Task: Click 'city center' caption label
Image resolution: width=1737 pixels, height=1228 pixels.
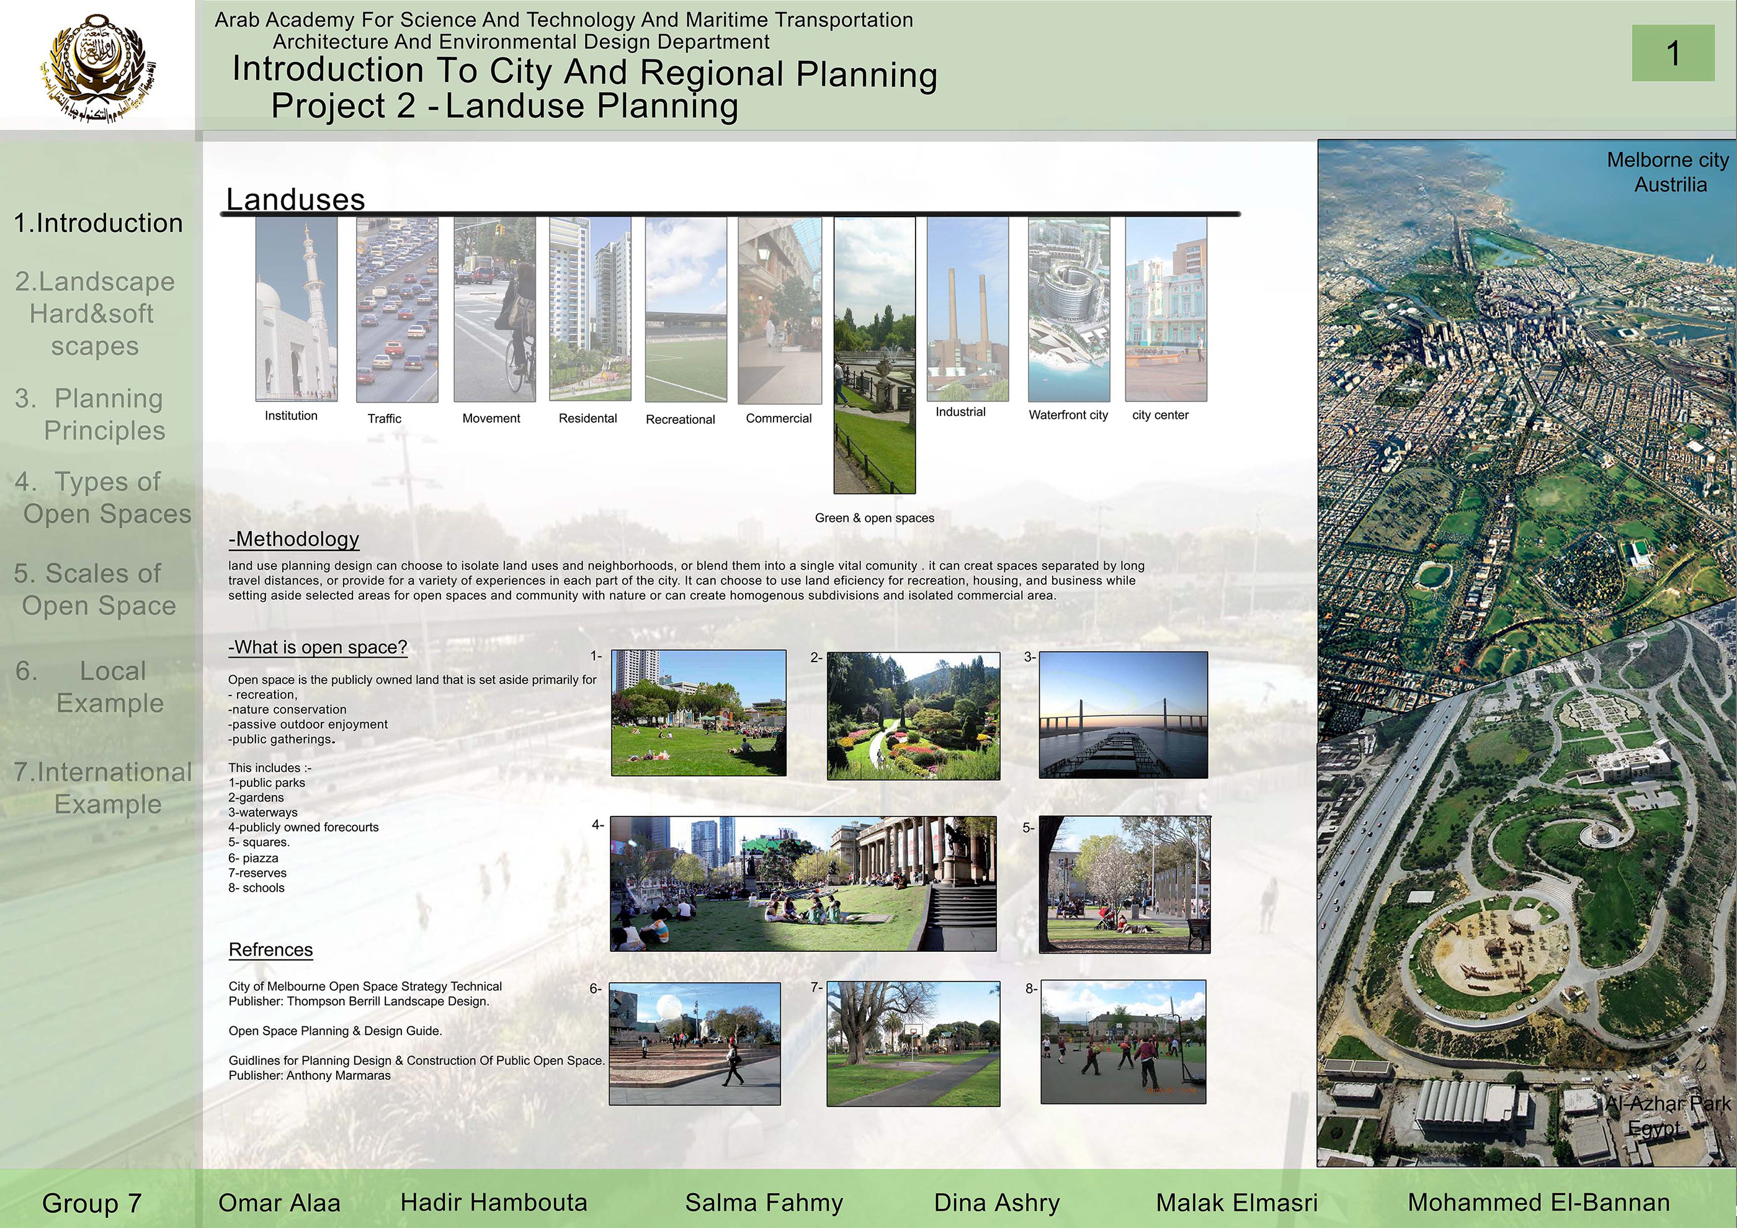Action: tap(1161, 415)
